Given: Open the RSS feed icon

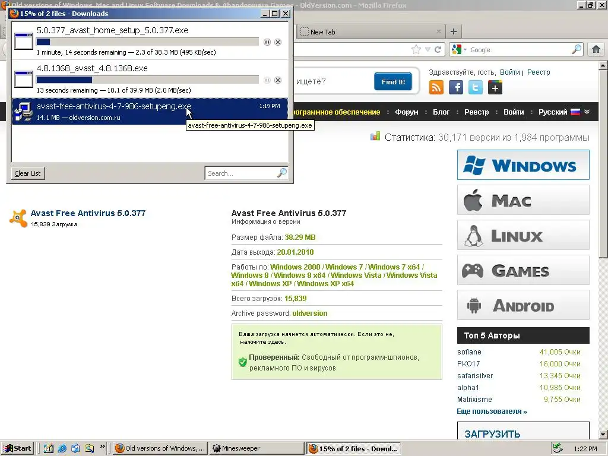Looking at the screenshot, I should [x=436, y=87].
